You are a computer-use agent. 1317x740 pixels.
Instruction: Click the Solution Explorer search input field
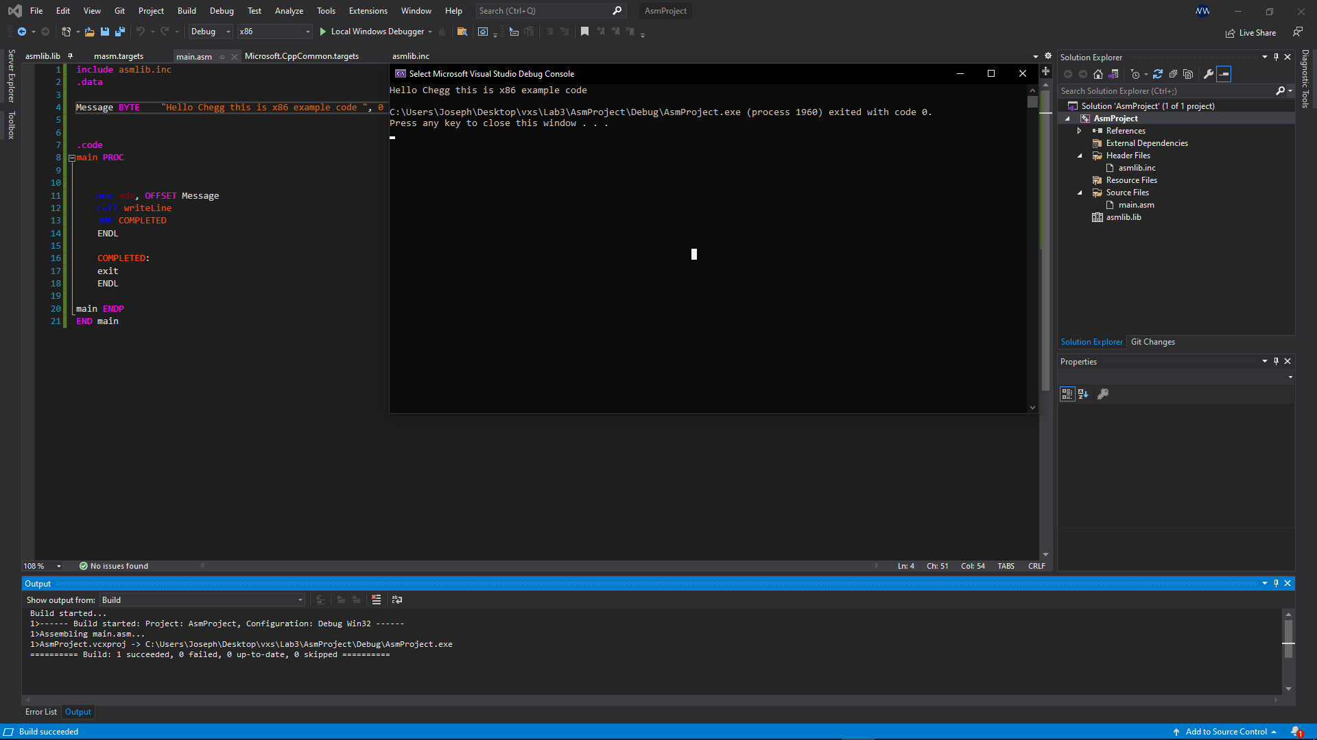[x=1167, y=91]
